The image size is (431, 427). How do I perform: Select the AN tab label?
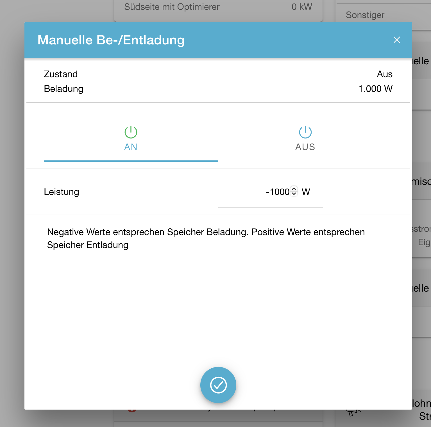point(131,147)
